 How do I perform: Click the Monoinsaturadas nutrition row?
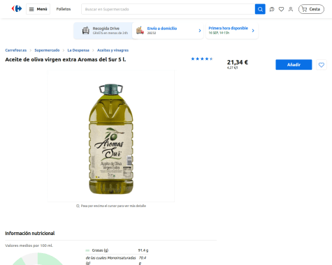click(x=116, y=260)
